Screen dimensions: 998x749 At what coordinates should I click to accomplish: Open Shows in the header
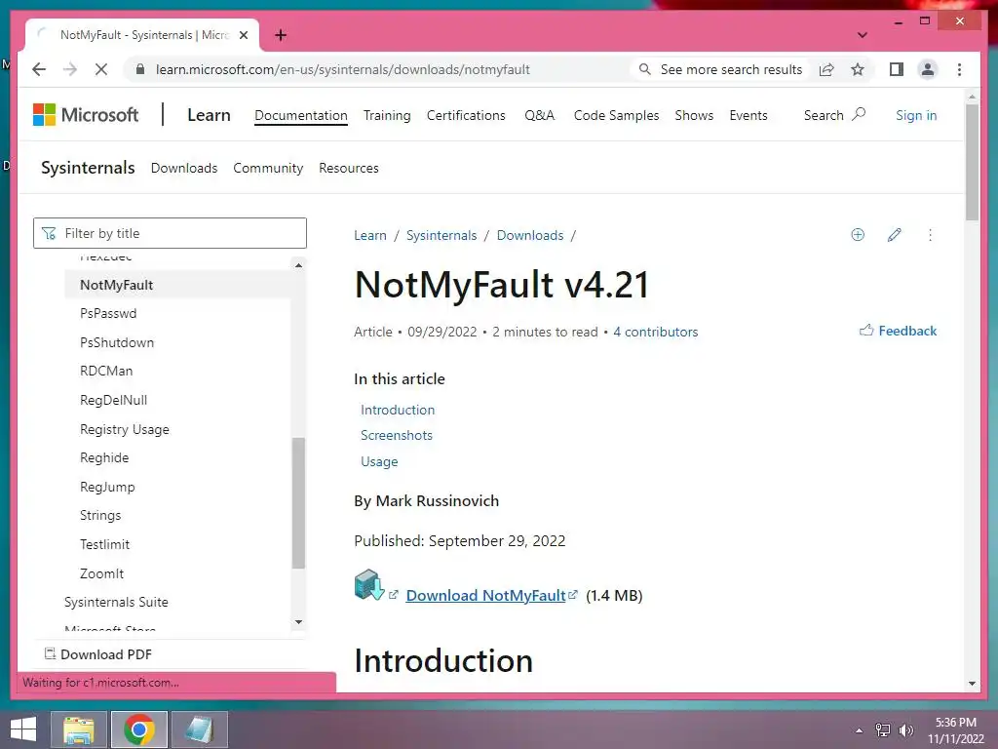(694, 115)
